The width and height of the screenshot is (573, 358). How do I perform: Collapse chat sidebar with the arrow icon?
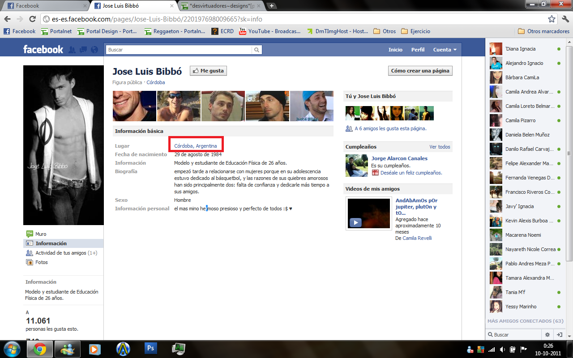coord(560,334)
